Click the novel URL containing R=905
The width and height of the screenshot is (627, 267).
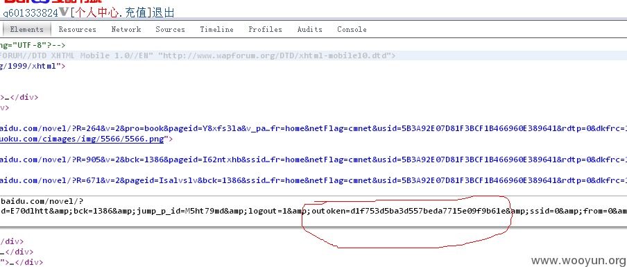point(313,160)
